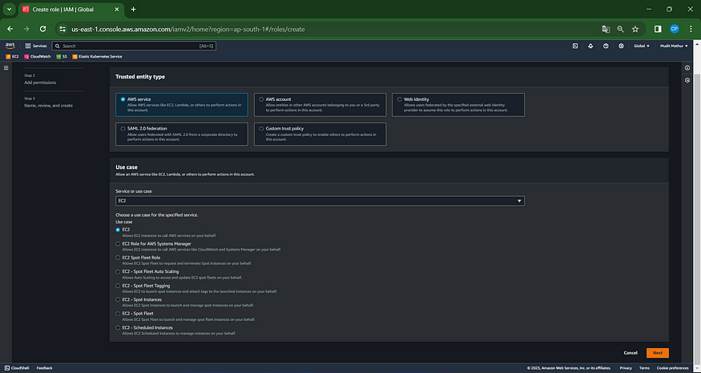Open a new browser tab
This screenshot has height=373, width=701.
pos(133,10)
